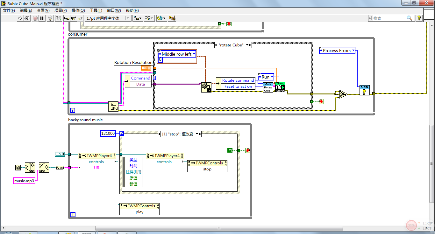This screenshot has width=435, height=234.
Task: Click the Path To String function
Action: point(60,168)
